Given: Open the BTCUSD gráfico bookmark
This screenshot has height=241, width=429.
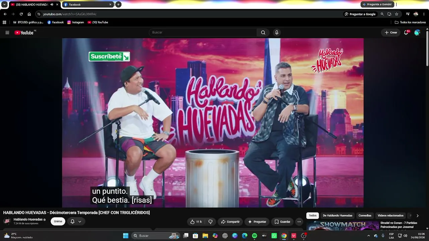Looking at the screenshot, I should (x=28, y=22).
